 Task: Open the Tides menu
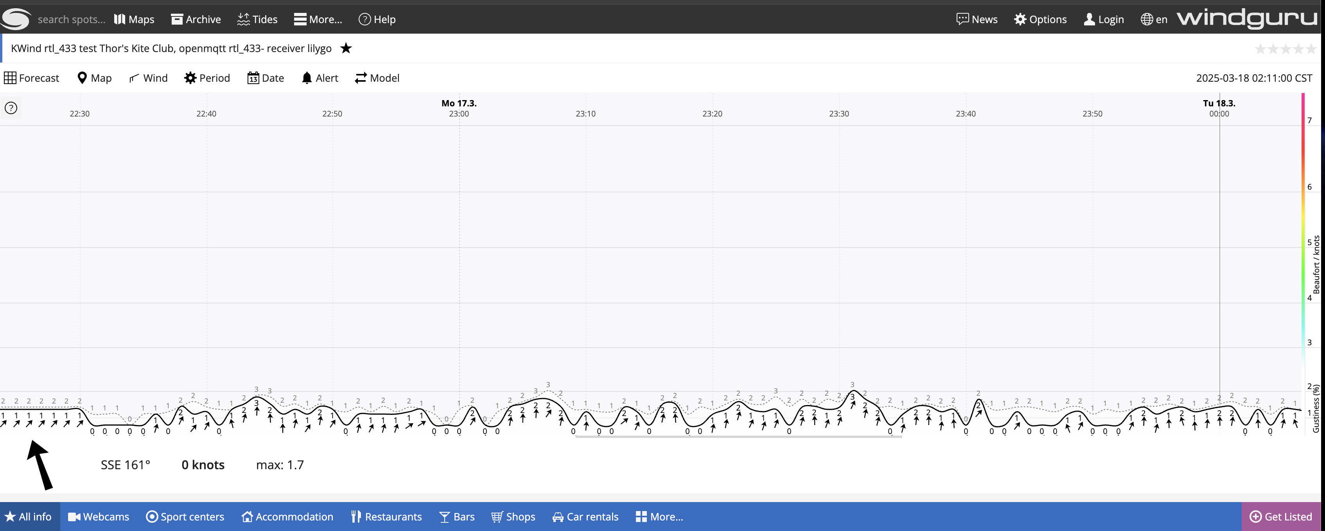coord(257,20)
